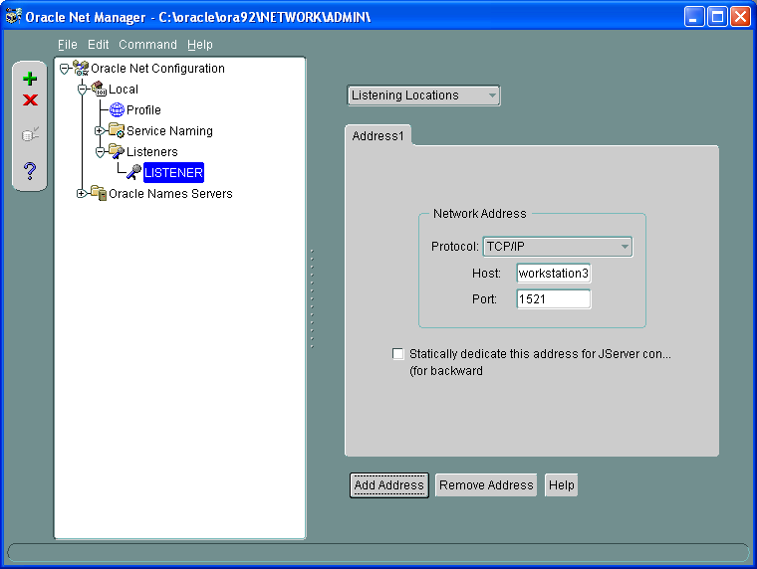Open the Protocol TCP/IP dropdown
The height and width of the screenshot is (569, 757).
[558, 247]
